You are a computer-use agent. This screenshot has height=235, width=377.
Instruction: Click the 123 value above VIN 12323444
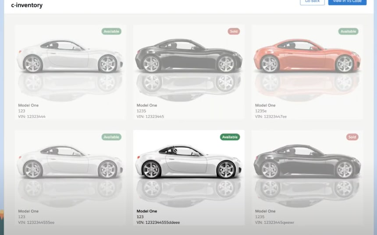[21, 111]
